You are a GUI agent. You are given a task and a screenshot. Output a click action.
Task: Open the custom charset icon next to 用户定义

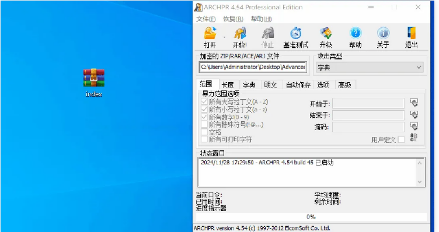pos(413,138)
